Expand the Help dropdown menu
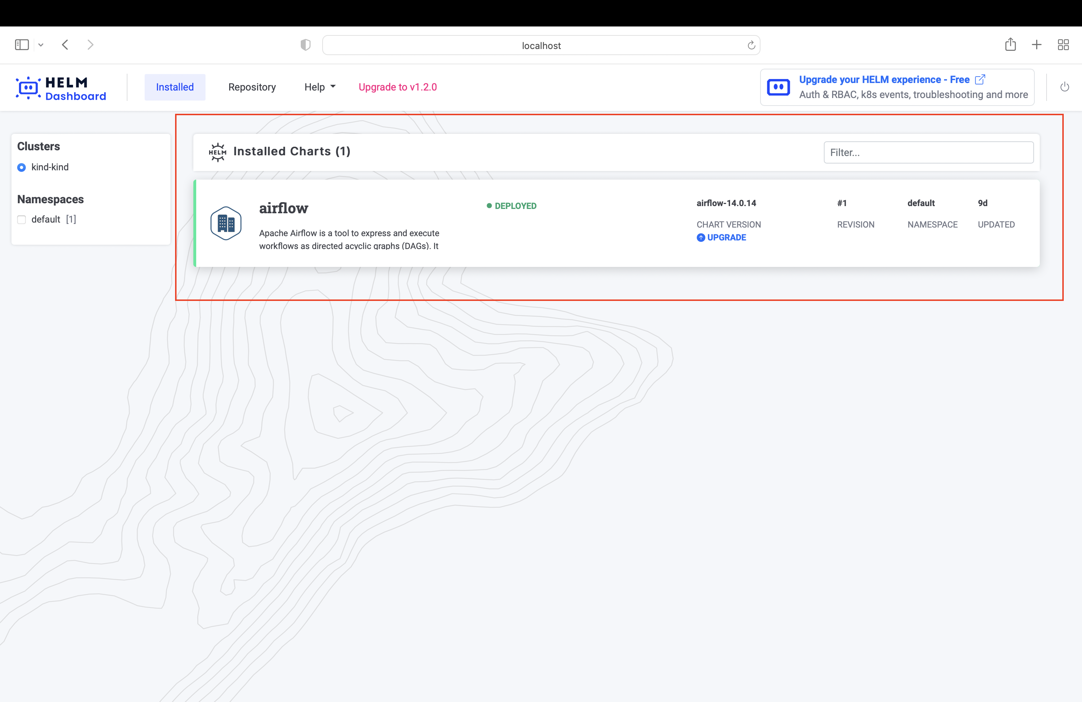The height and width of the screenshot is (702, 1082). click(x=320, y=87)
